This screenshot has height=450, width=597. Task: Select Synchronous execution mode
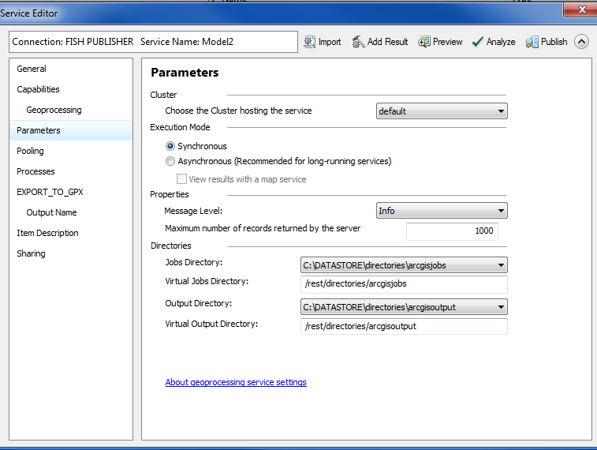click(170, 146)
